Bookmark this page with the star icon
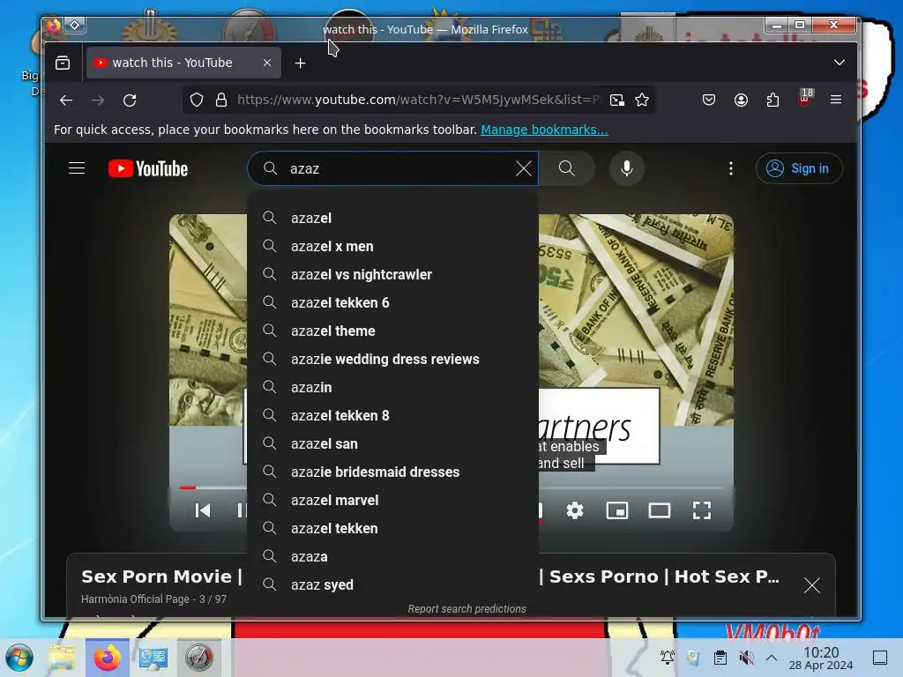Screen dimensions: 903x677 (642, 100)
